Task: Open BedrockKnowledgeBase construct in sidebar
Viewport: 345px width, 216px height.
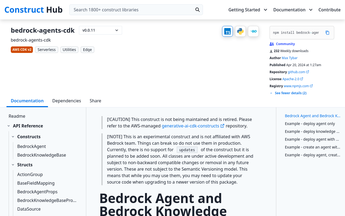Action: click(42, 155)
